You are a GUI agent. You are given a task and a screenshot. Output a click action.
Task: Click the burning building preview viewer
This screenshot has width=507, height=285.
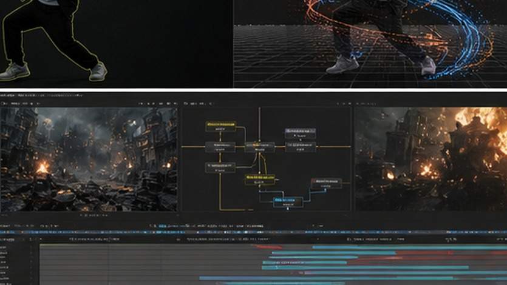pyautogui.click(x=431, y=159)
